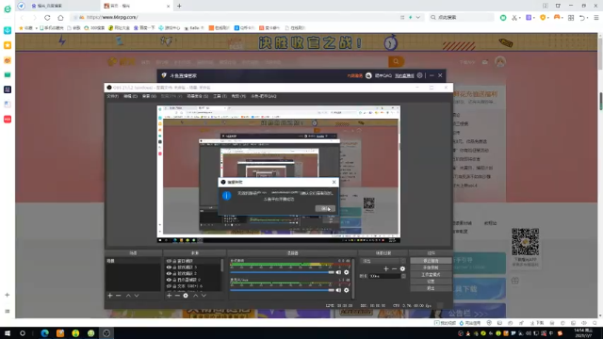Open microphone audio settings gear
The height and width of the screenshot is (339, 603).
[346, 290]
